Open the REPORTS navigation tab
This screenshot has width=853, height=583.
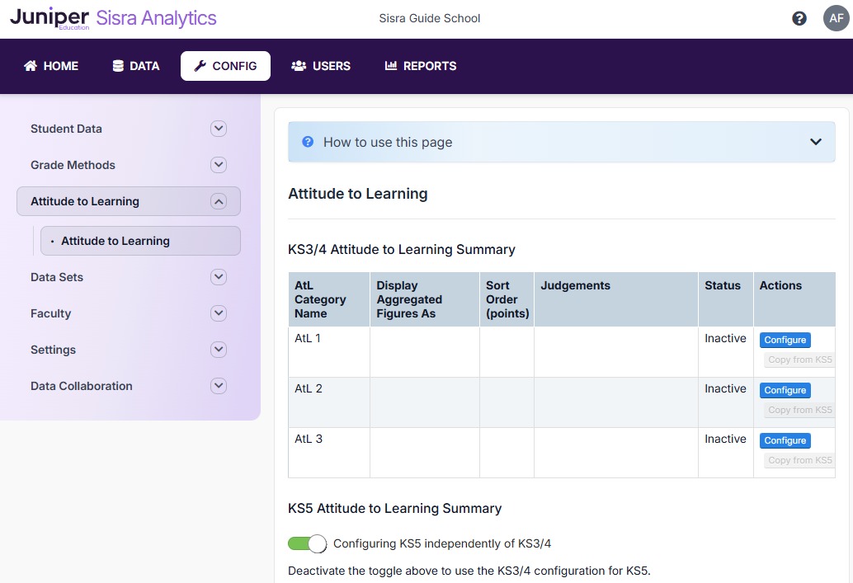pos(421,66)
